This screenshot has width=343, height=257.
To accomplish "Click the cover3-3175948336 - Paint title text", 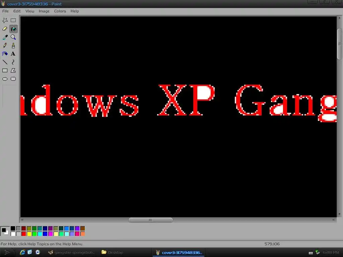I will tap(35, 4).
